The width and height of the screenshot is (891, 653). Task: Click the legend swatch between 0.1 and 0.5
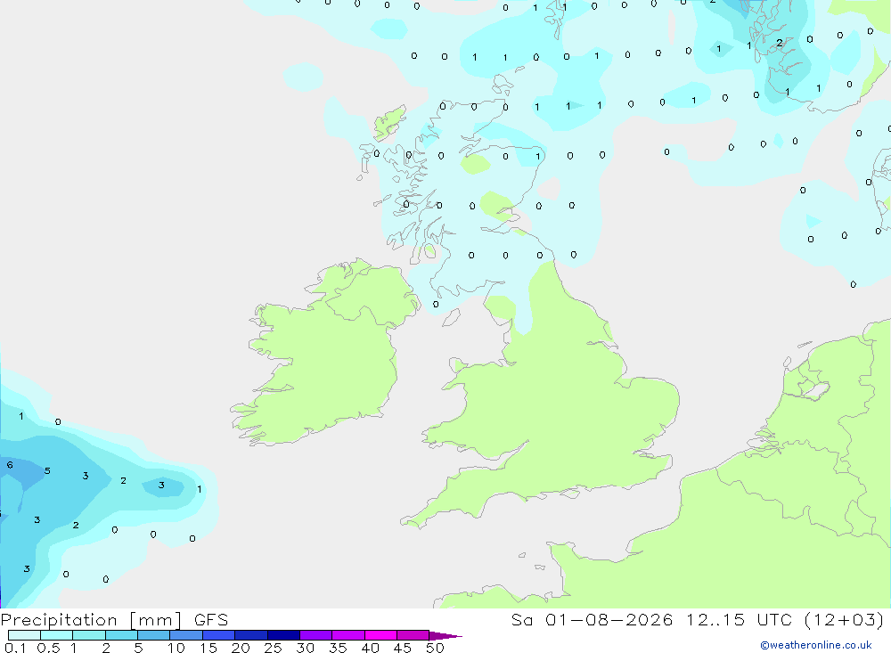[24, 635]
